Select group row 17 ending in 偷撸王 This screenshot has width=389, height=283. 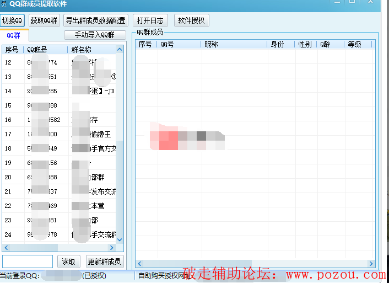click(x=60, y=134)
